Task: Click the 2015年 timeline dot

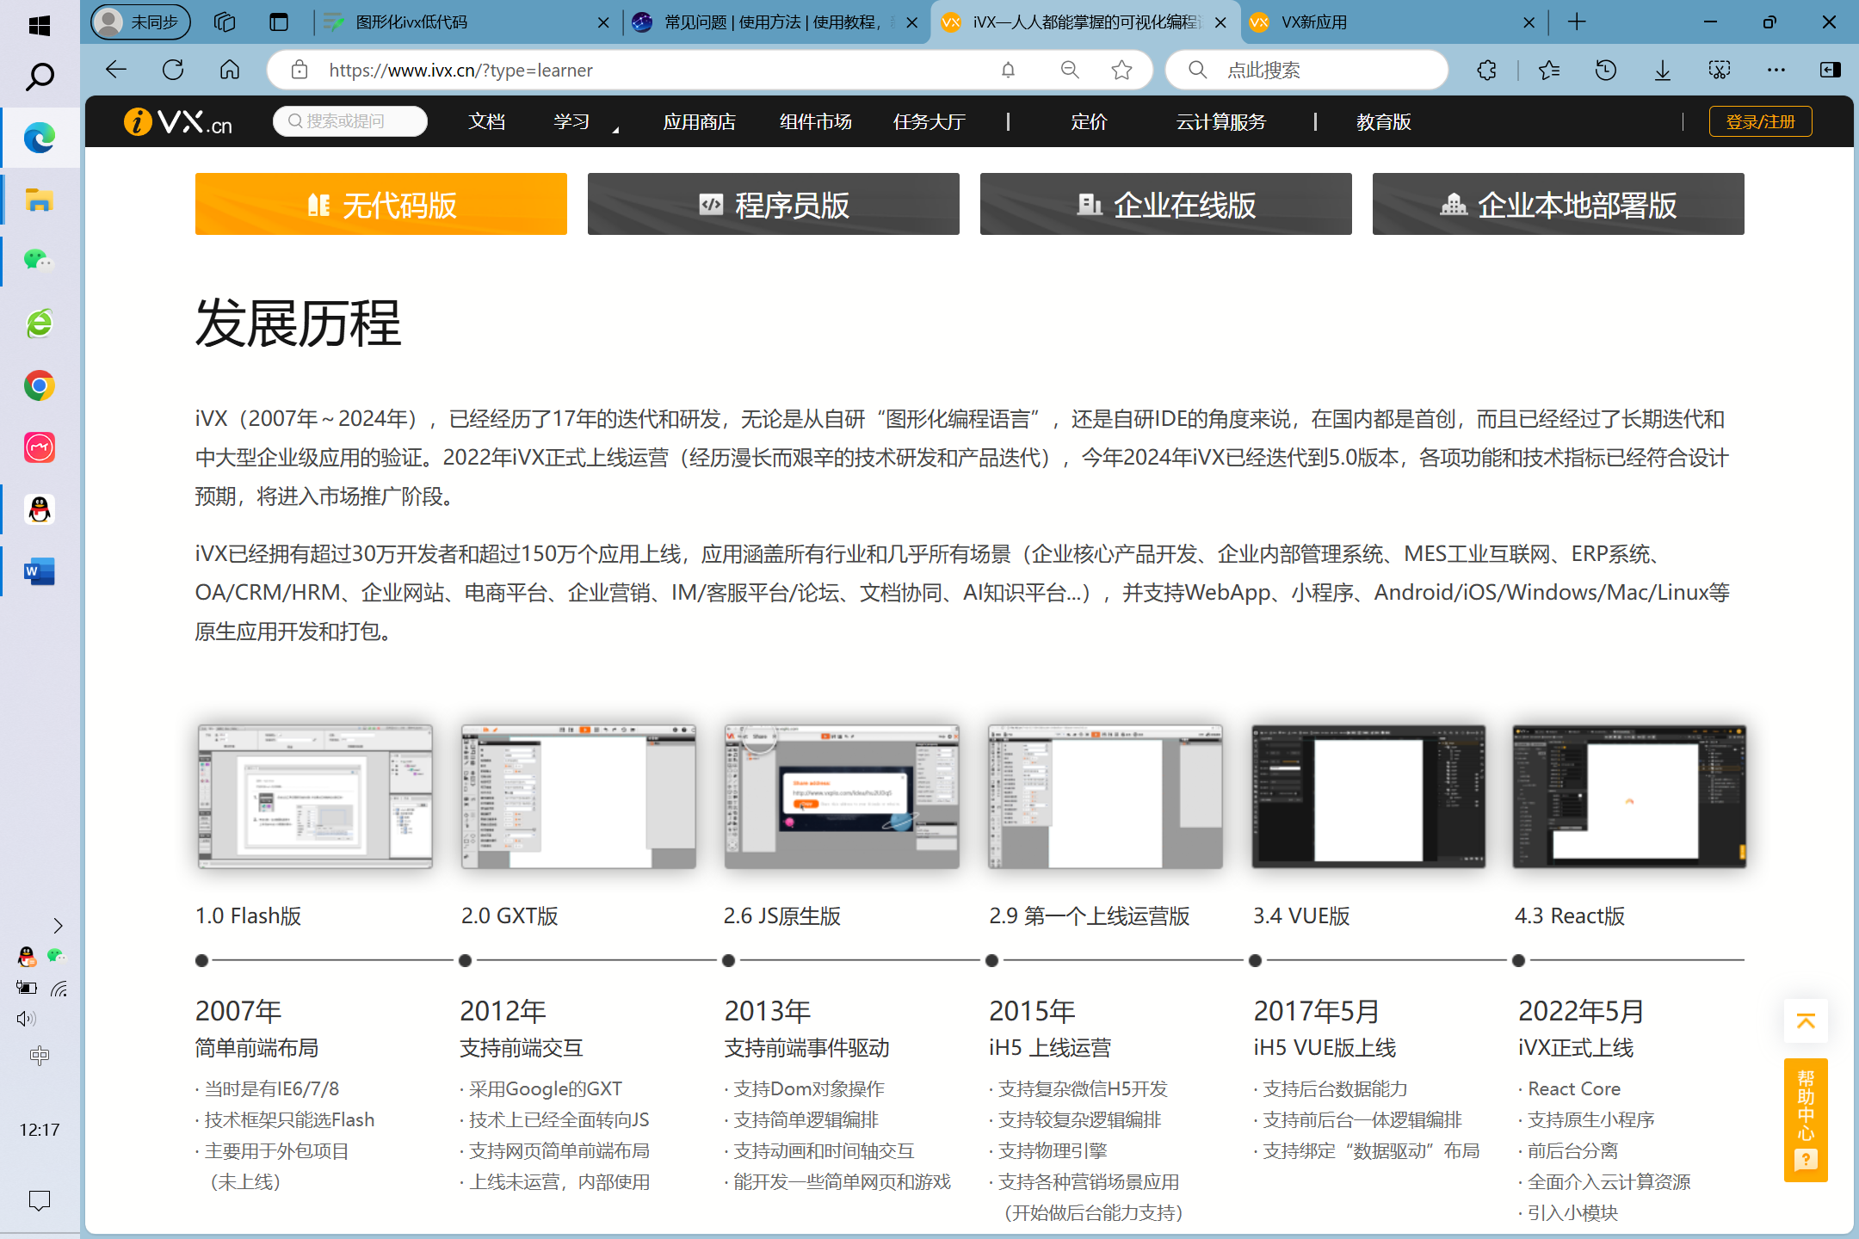Action: (991, 960)
